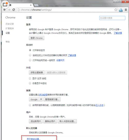Reload the page with the refresh icon

point(14,10)
